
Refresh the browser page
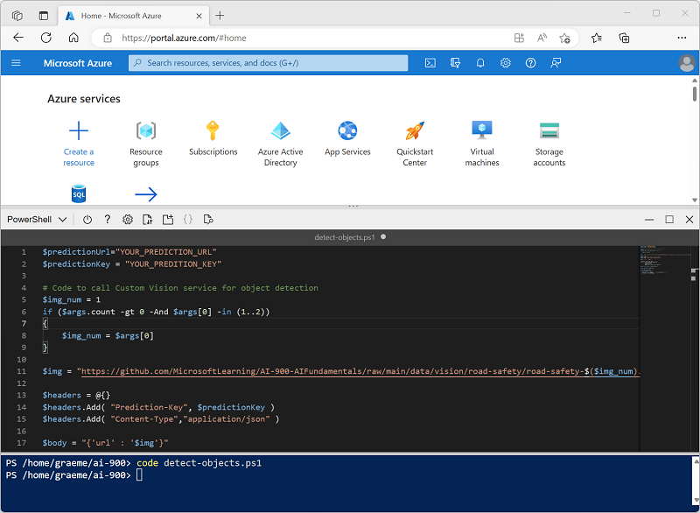46,38
